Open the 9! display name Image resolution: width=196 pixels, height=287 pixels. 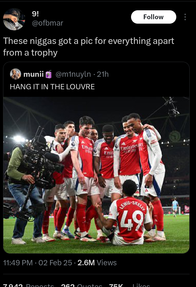36,13
